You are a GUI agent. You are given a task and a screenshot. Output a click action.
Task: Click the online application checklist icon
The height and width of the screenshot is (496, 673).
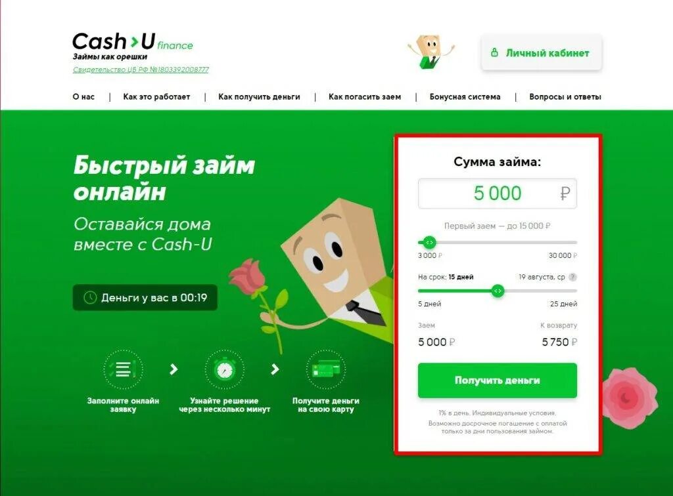(123, 369)
